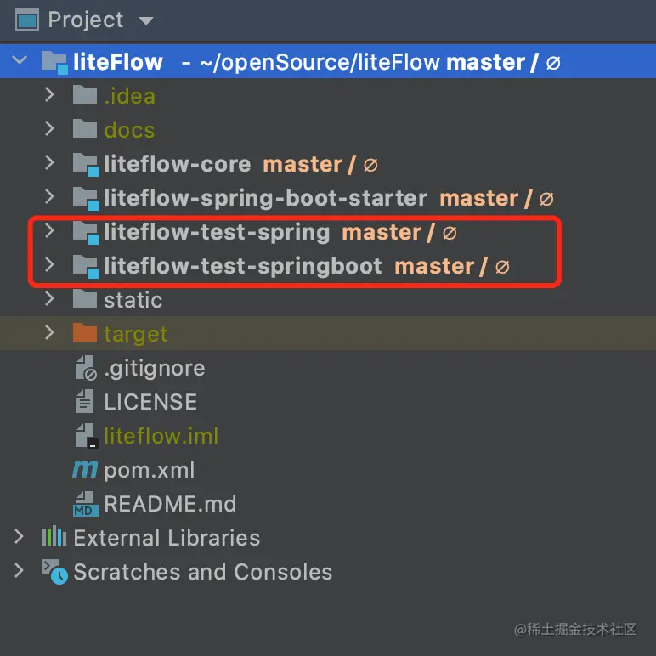This screenshot has height=656, width=656.
Task: Click the .gitignore file icon
Action: point(86,368)
